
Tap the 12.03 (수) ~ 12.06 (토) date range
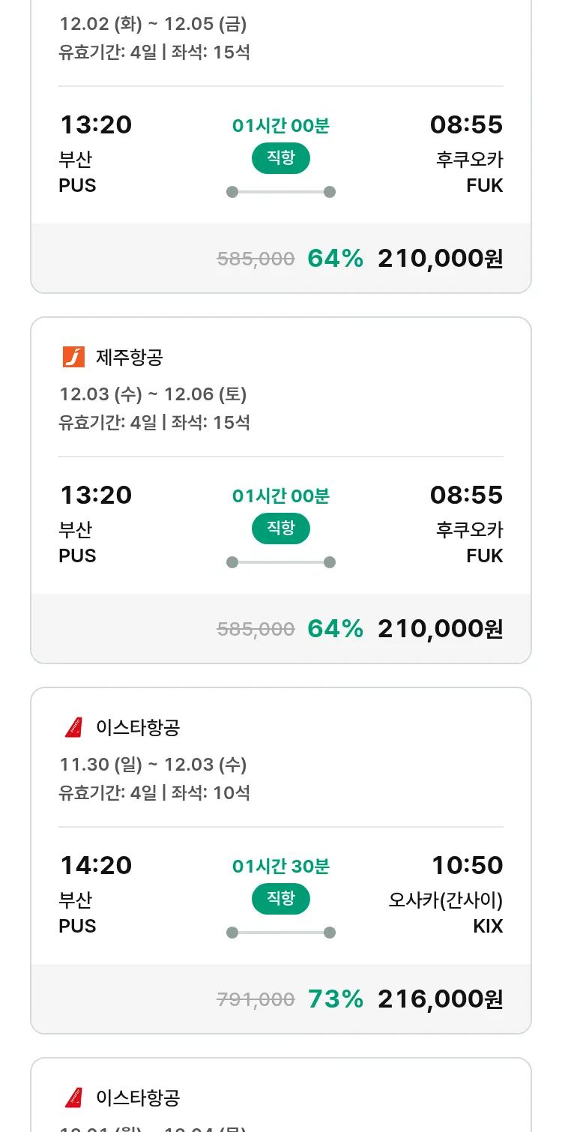153,394
